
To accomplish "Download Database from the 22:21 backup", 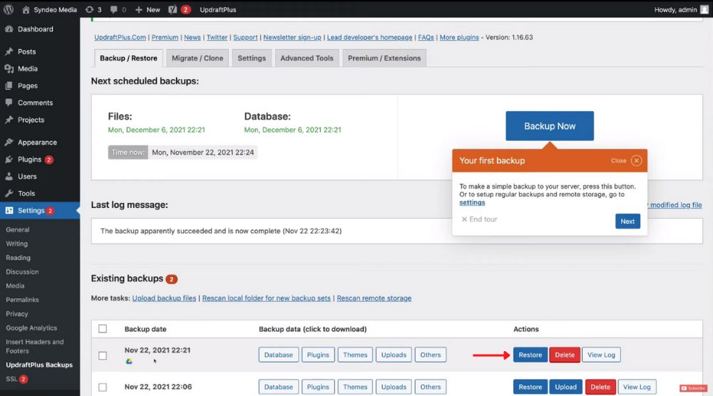I will pyautogui.click(x=279, y=355).
